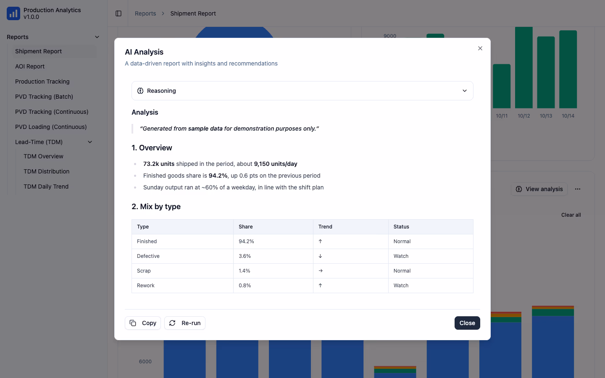605x378 pixels.
Task: Click the Reports breadcrumb link
Action: pyautogui.click(x=145, y=13)
